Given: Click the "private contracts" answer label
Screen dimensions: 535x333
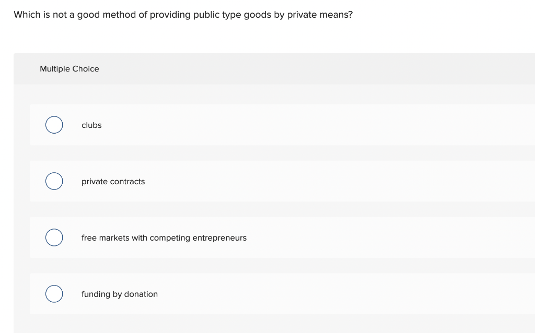Looking at the screenshot, I should tap(113, 182).
